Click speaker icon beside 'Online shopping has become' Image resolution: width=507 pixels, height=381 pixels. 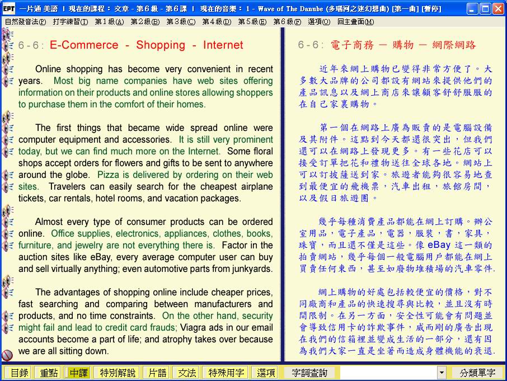(x=8, y=69)
